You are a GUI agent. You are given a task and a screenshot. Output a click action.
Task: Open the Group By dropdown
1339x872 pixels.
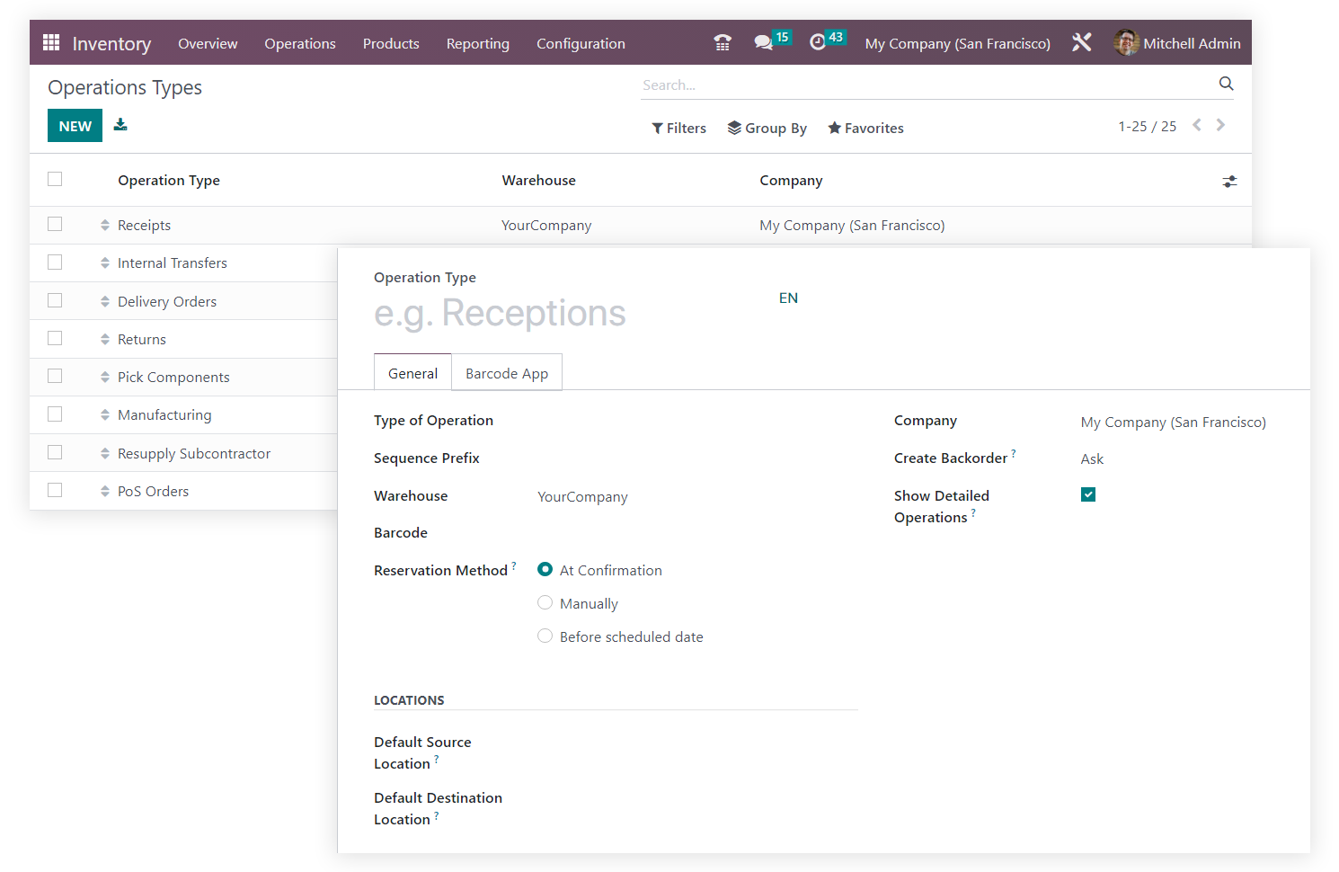tap(767, 128)
